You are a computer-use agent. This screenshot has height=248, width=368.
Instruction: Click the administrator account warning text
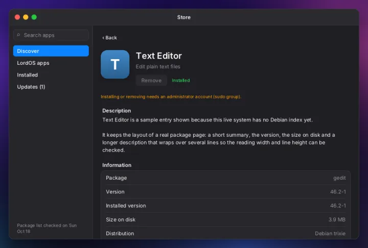[171, 96]
